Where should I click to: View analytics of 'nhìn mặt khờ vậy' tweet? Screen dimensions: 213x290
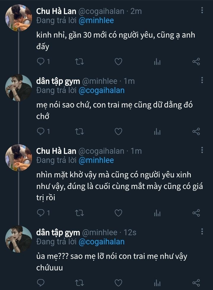(x=157, y=213)
